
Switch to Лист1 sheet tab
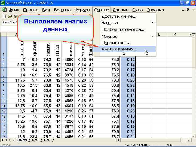point(23,140)
